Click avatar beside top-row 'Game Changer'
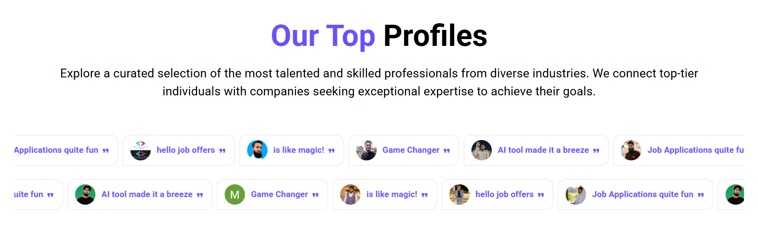Image resolution: width=758 pixels, height=231 pixels. (367, 150)
